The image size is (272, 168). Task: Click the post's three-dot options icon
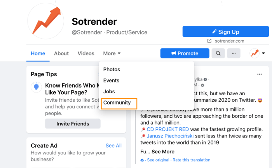coord(259,74)
